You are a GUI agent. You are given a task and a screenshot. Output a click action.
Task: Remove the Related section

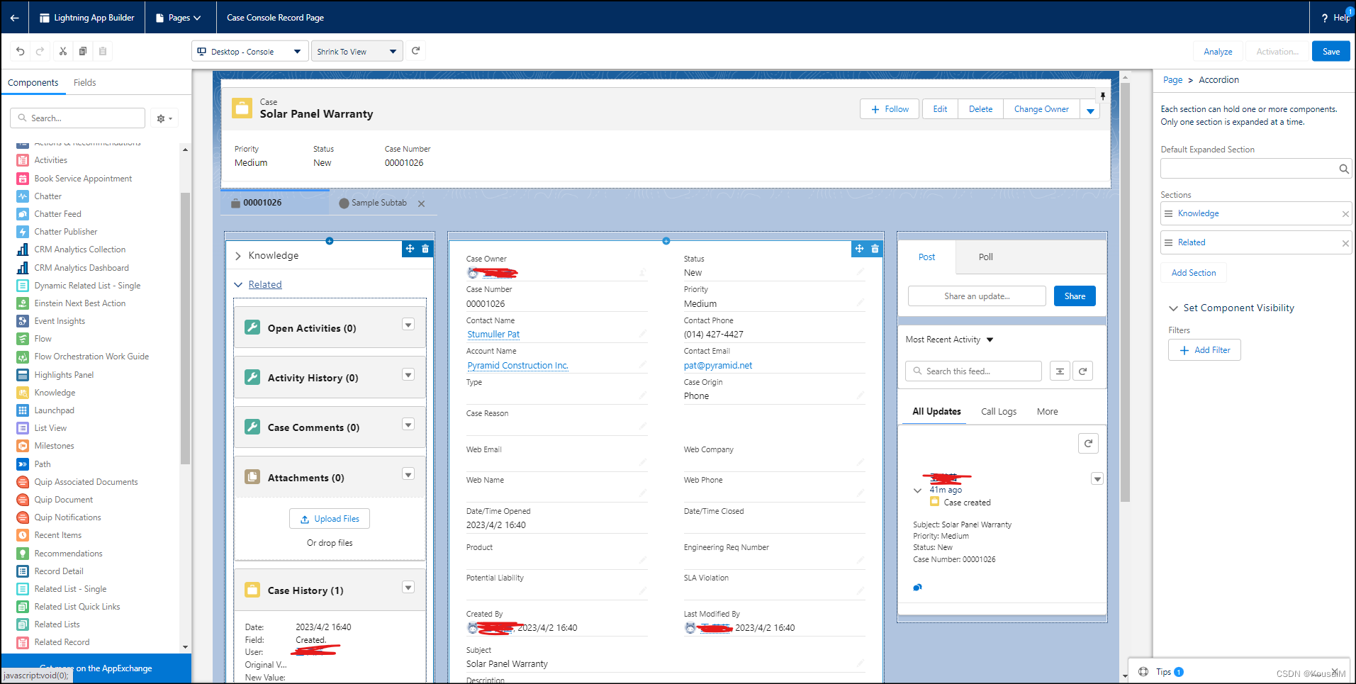(1345, 243)
